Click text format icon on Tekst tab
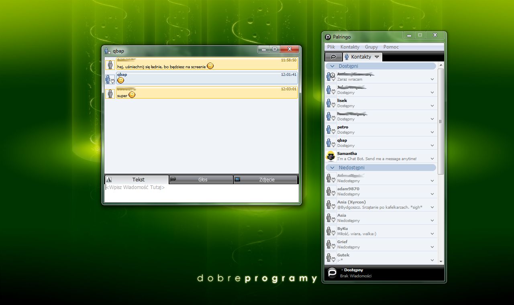514x305 pixels. point(109,179)
